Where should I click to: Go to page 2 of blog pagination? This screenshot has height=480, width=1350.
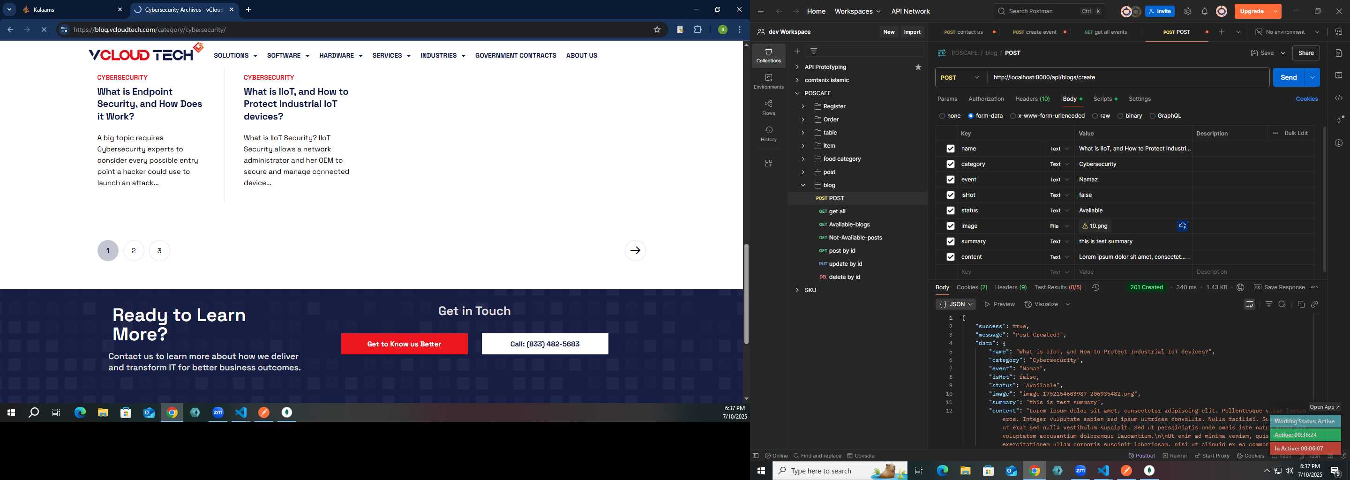pyautogui.click(x=134, y=250)
